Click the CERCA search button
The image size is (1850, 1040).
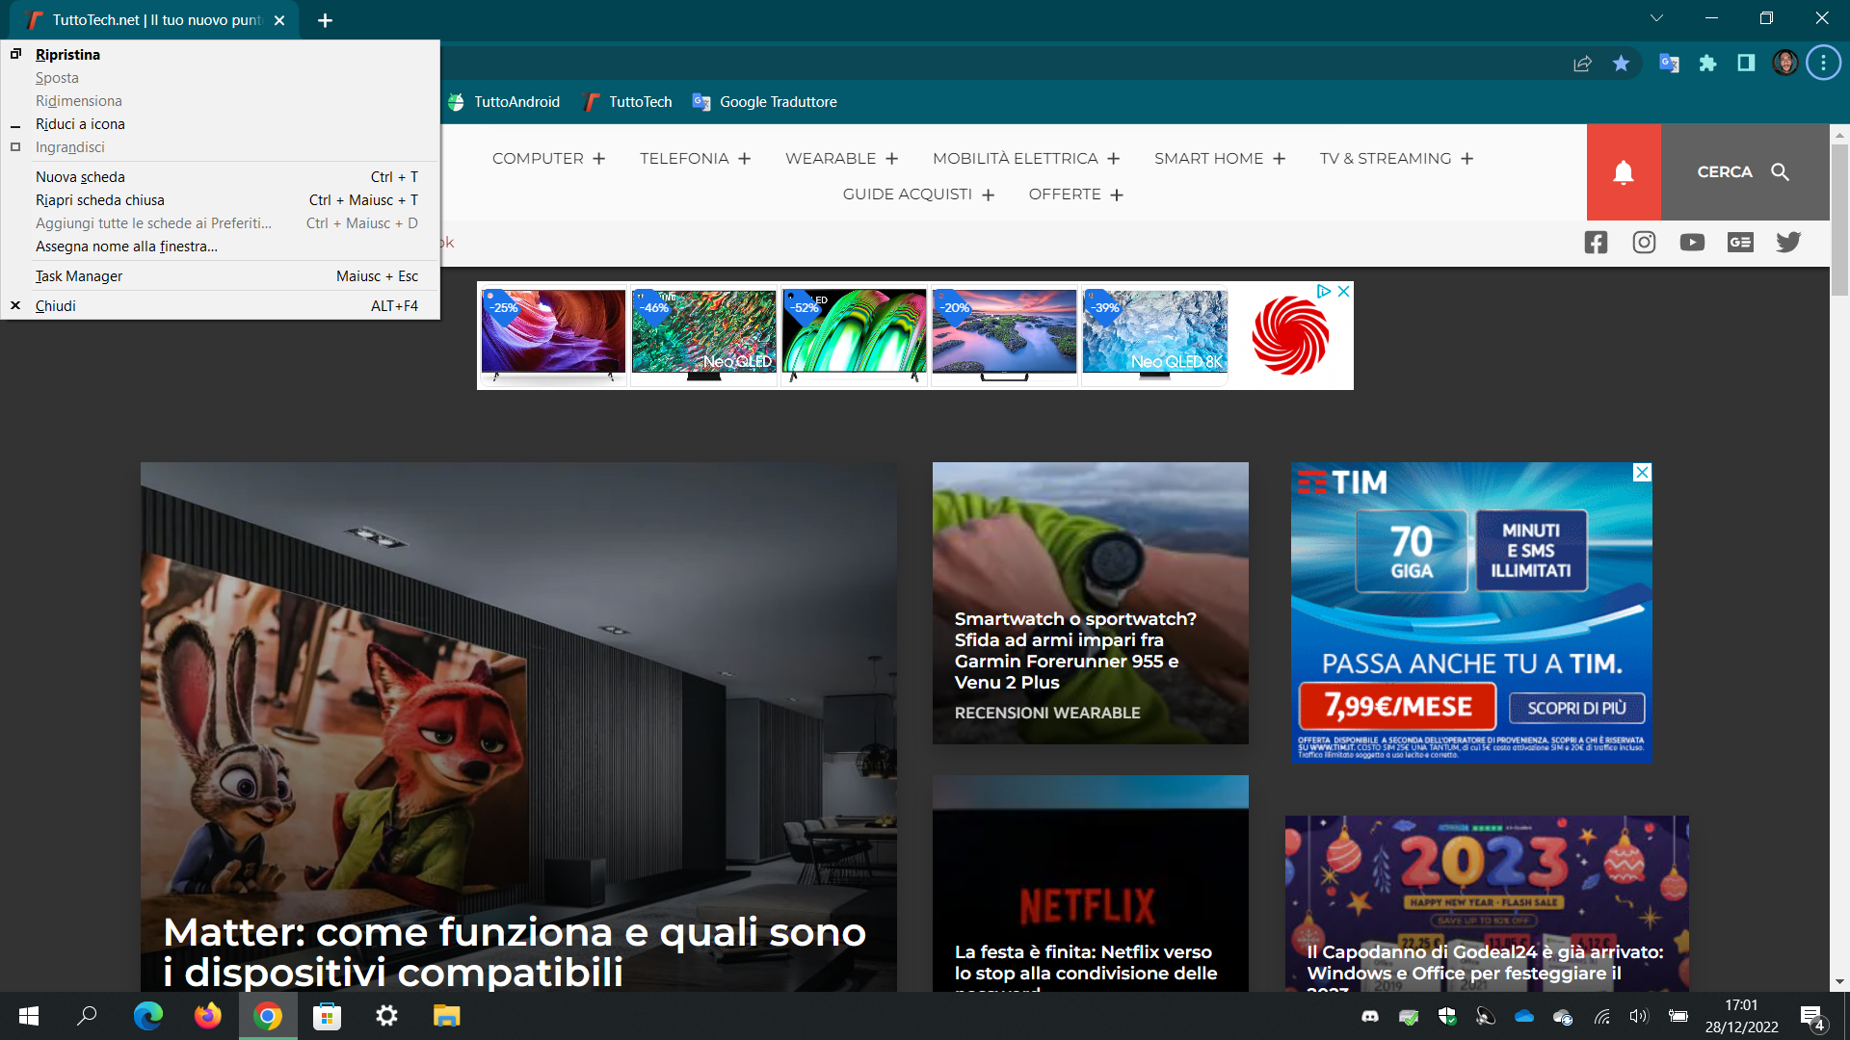point(1743,172)
